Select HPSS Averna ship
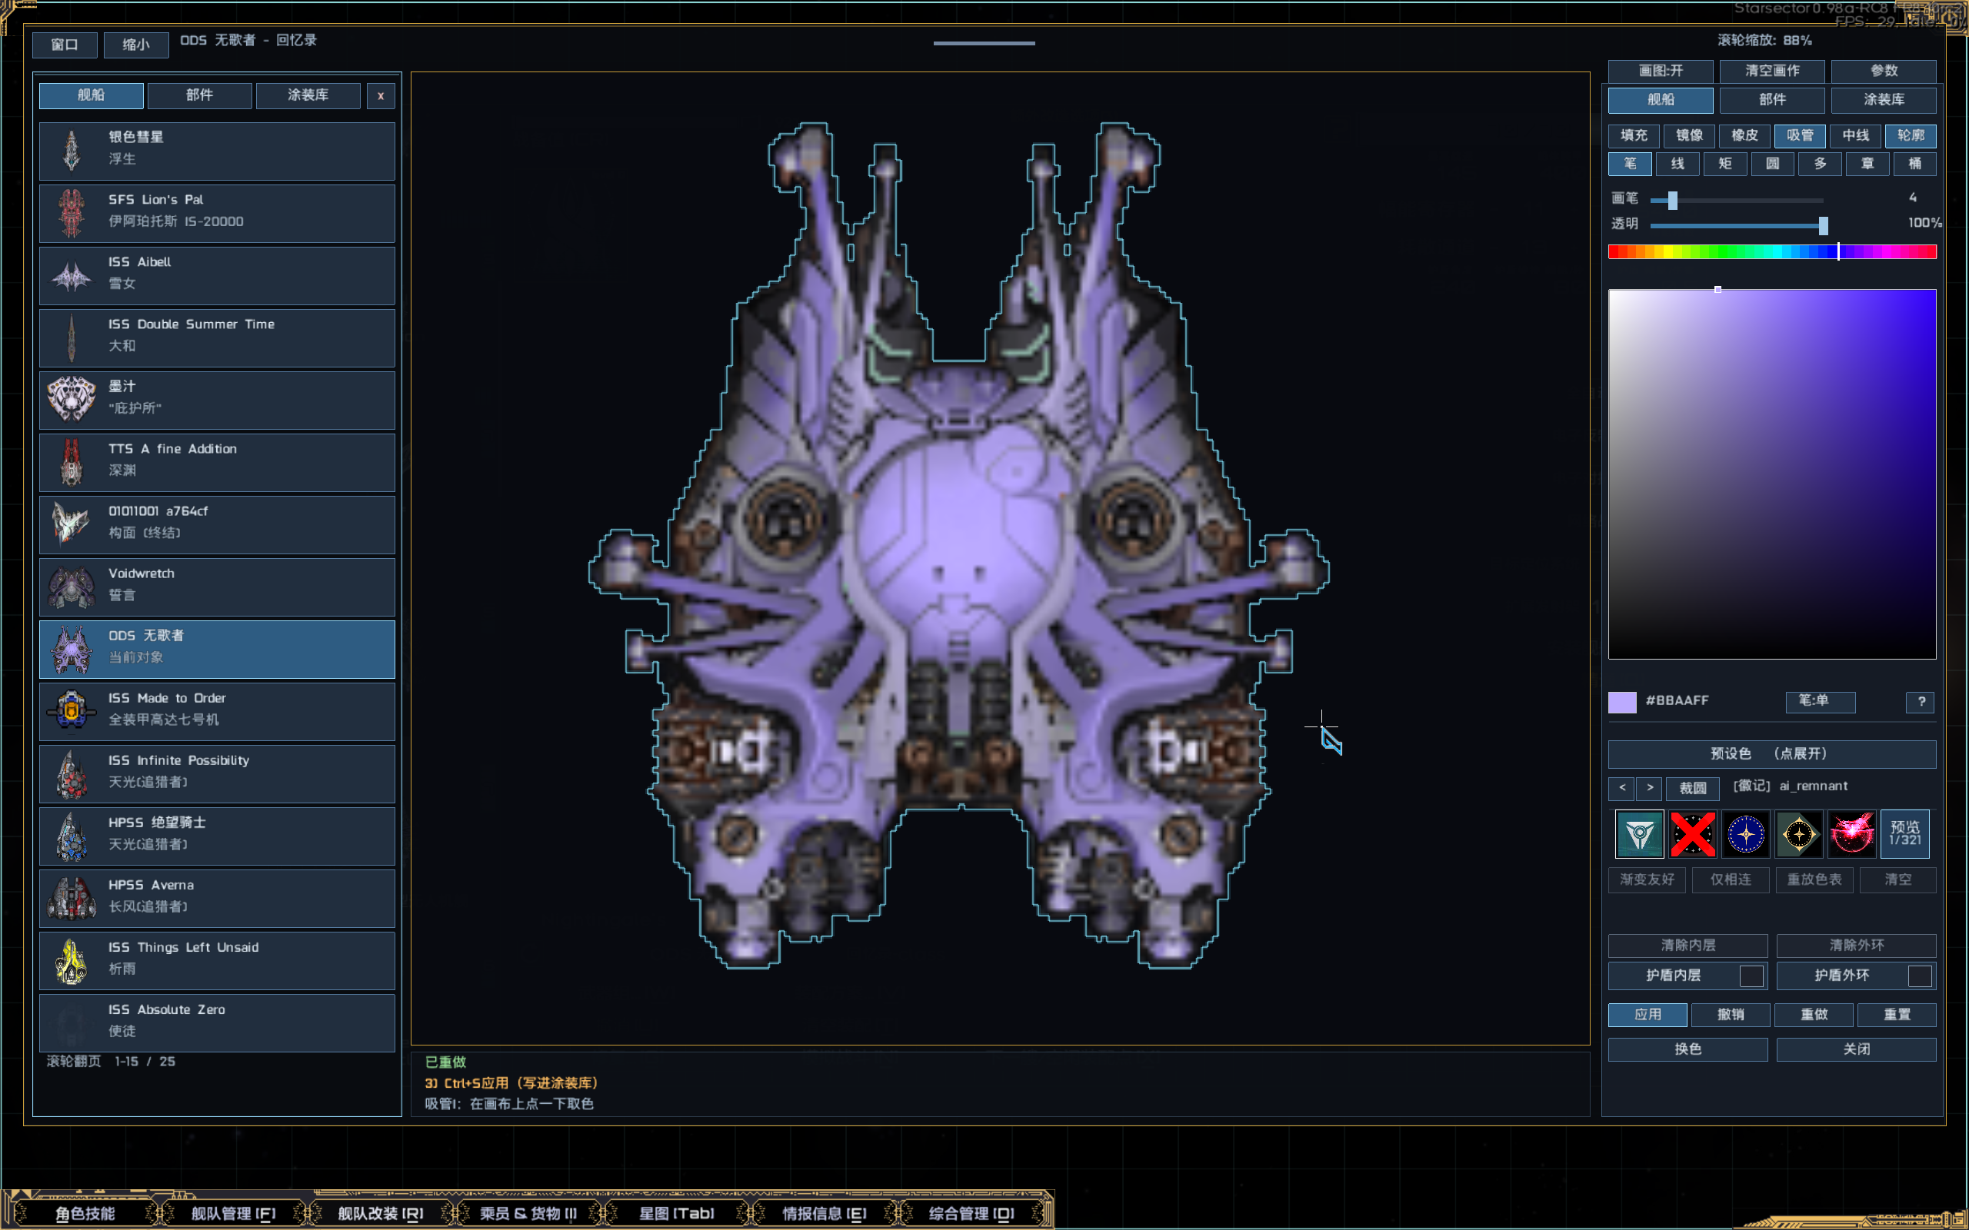1969x1230 pixels. pos(217,899)
